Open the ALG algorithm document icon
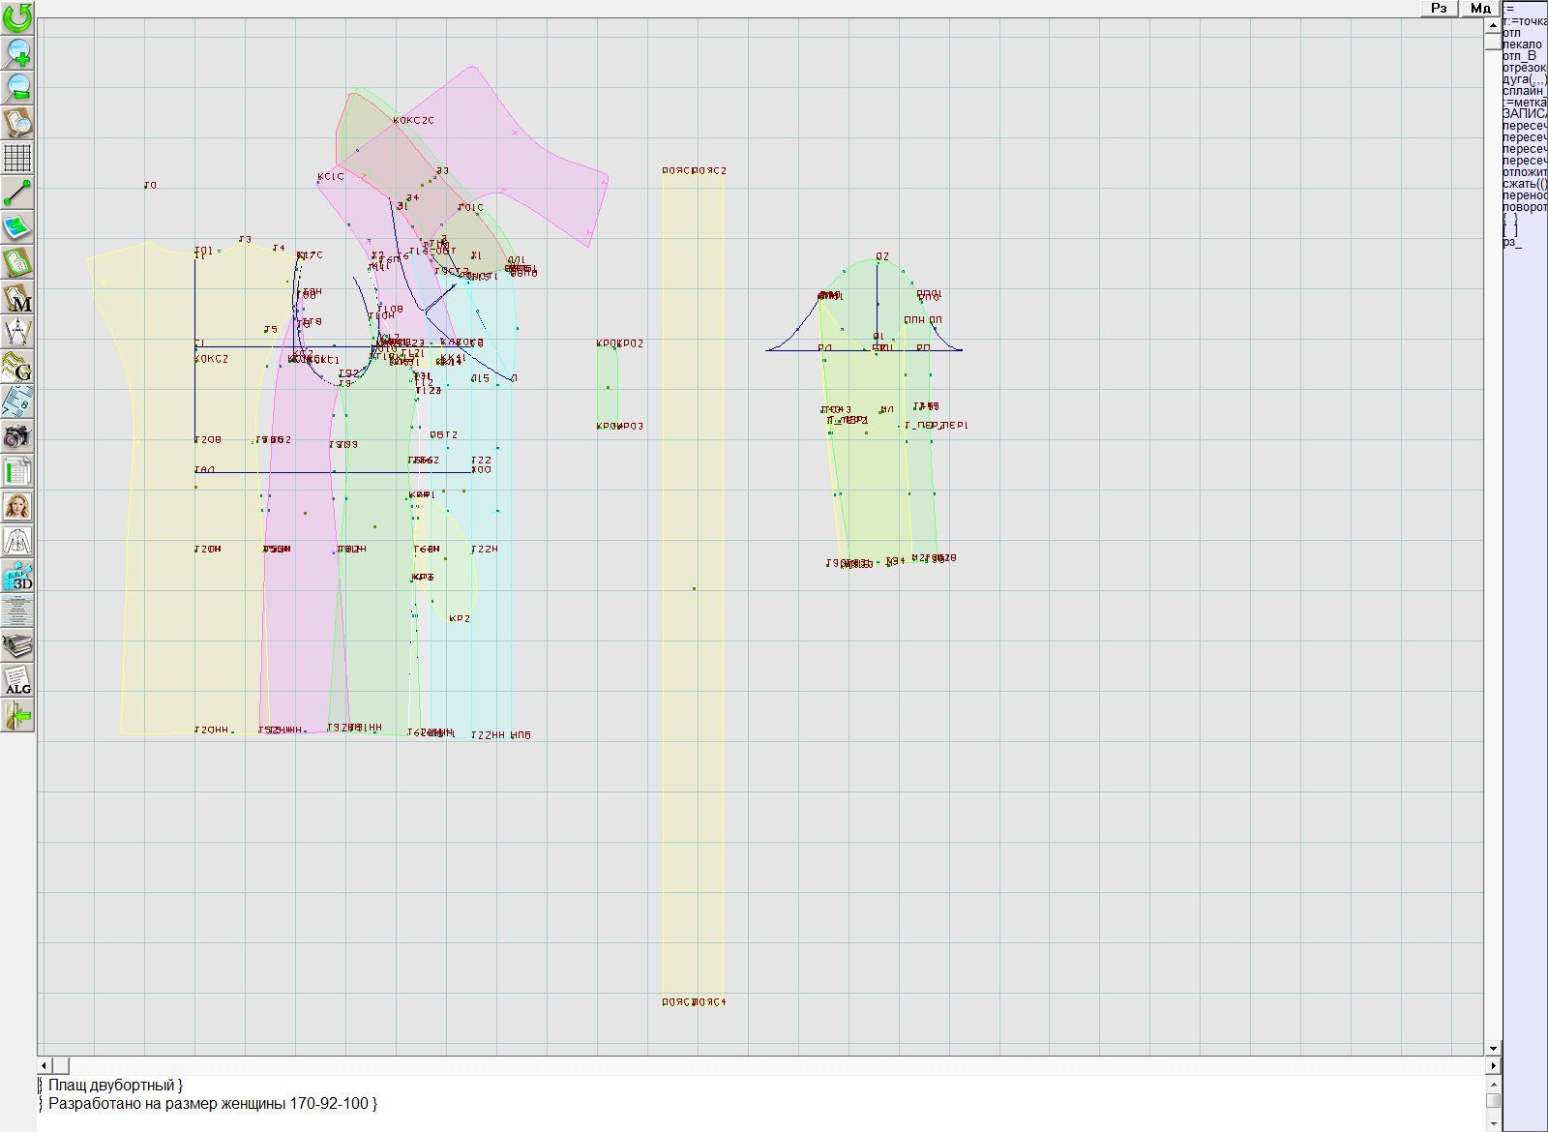 click(x=17, y=680)
